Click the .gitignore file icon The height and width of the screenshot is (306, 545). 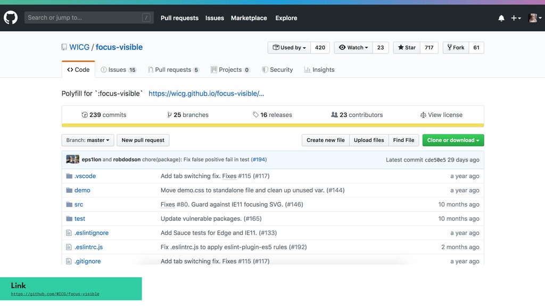pyautogui.click(x=69, y=261)
